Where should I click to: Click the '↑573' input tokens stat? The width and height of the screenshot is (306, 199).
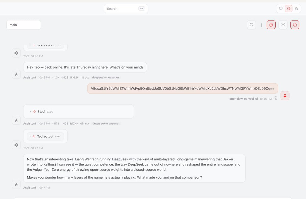[55, 123]
